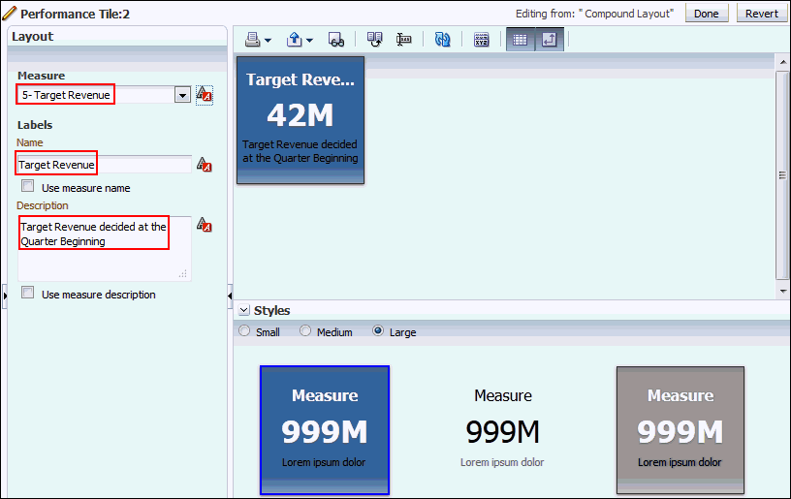Click the 5- Target Revenue measure combo box
Screen dimensions: 791x499
pos(104,95)
